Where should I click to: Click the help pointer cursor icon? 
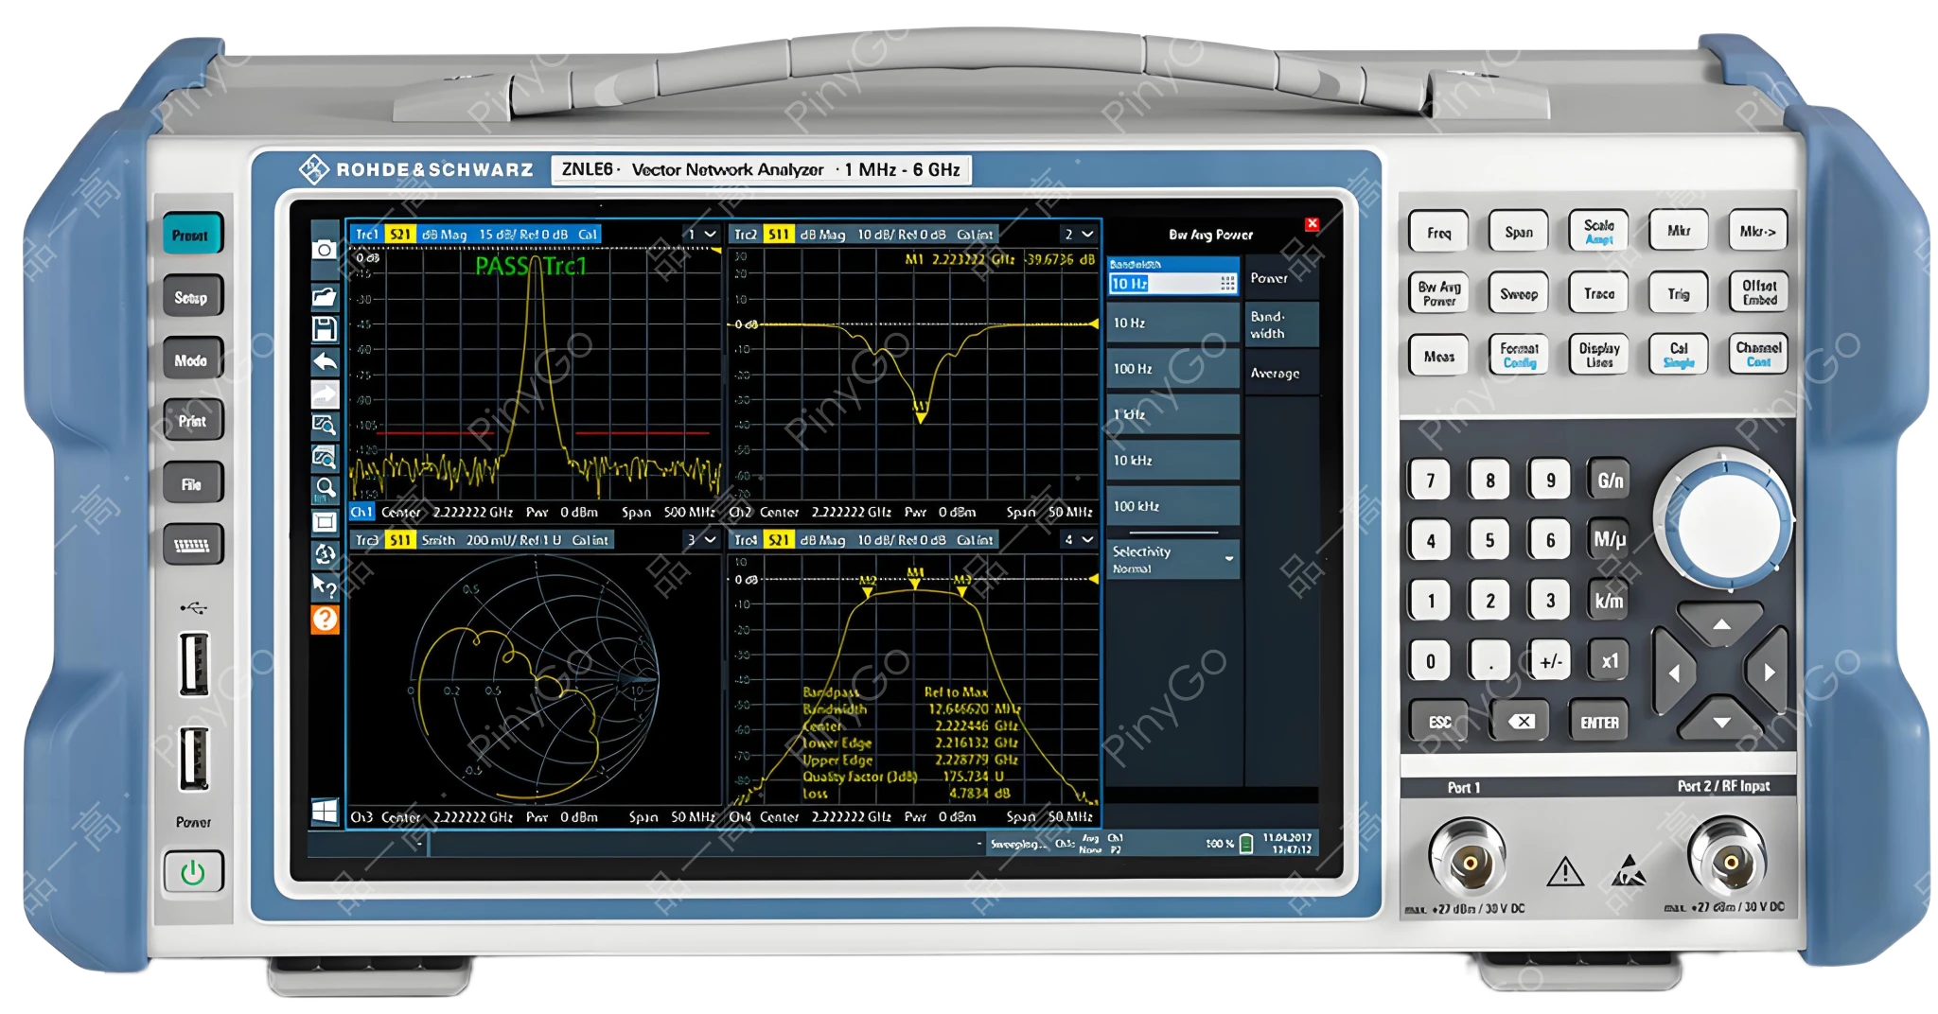(325, 586)
